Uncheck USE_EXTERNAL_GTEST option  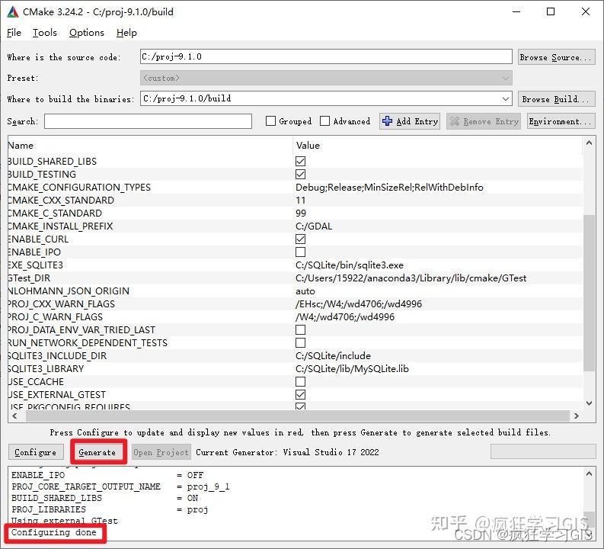click(300, 395)
